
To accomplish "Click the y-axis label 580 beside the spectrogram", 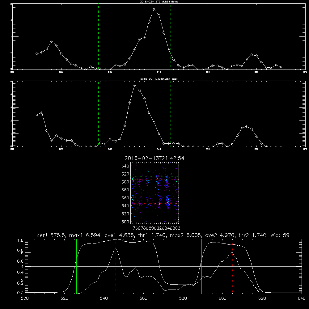I will pyautogui.click(x=125, y=190).
